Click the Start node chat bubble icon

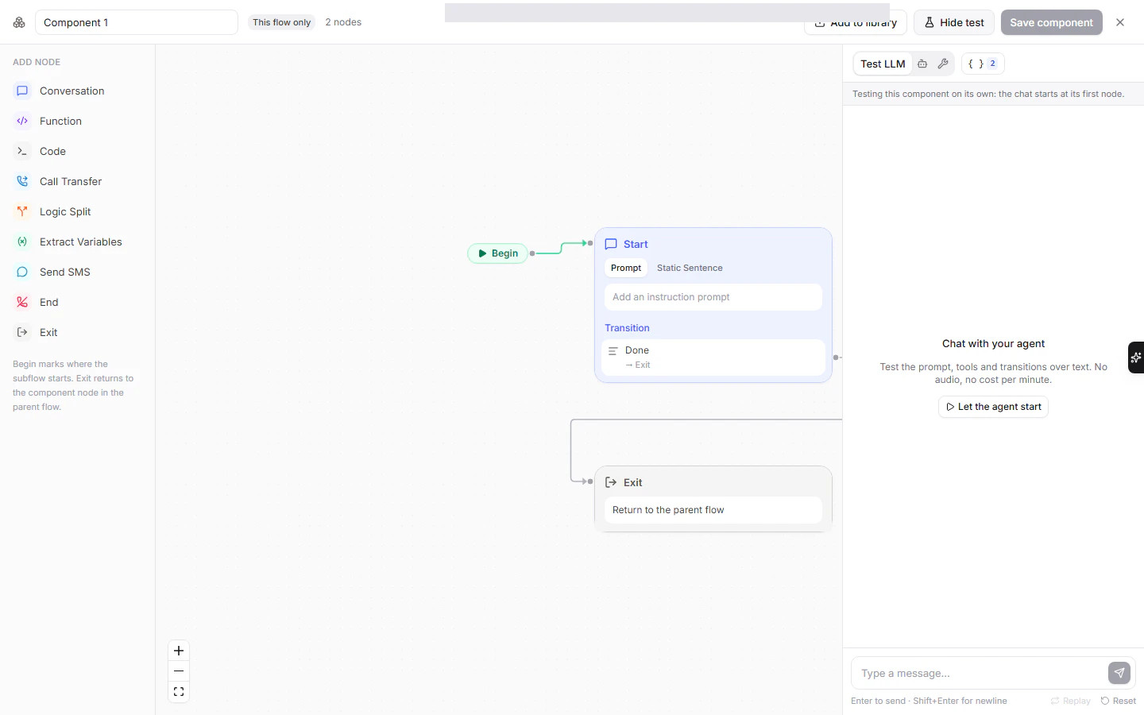611,244
